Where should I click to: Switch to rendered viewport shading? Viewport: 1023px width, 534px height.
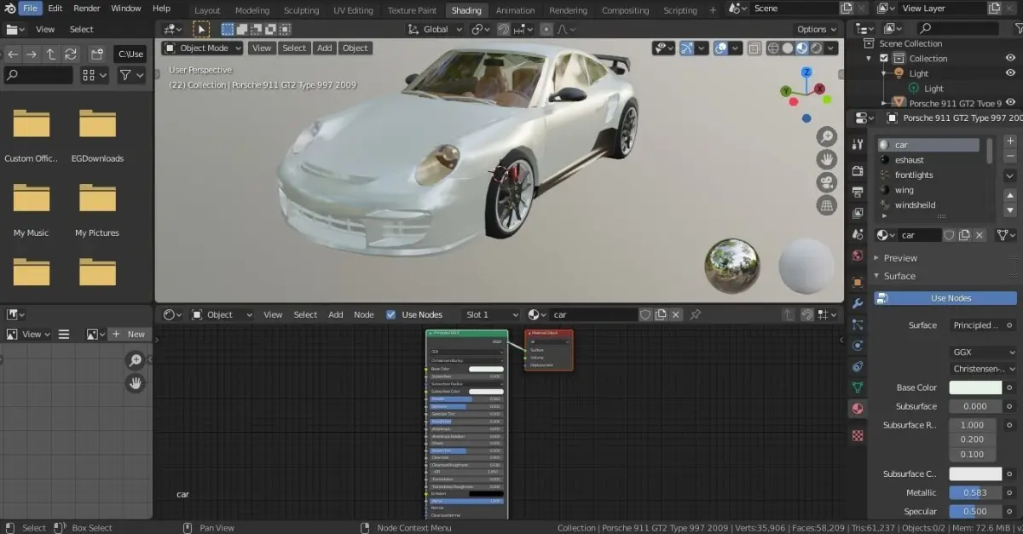[x=816, y=49]
